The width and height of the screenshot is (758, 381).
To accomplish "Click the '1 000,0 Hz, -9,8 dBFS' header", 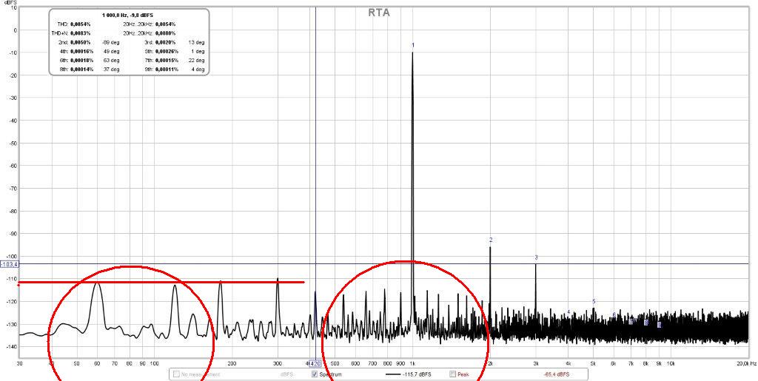I will 127,15.
